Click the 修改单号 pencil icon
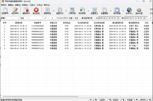The image size is (153, 101). (15, 10)
